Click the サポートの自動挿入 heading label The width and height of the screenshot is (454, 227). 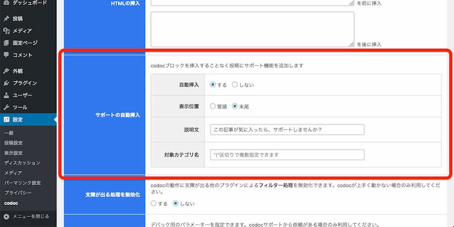click(x=117, y=115)
